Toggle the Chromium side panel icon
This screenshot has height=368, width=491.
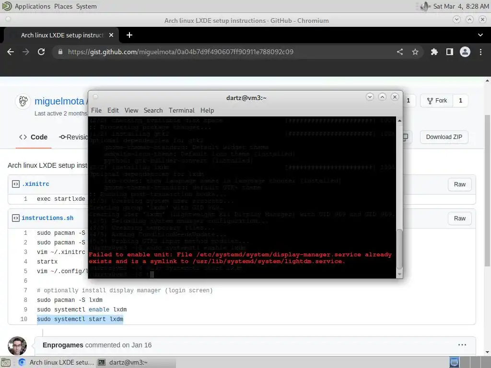tap(450, 52)
